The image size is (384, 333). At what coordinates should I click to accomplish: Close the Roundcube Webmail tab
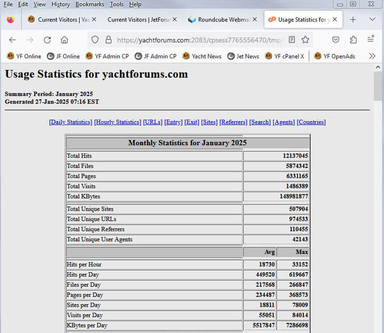(255, 19)
